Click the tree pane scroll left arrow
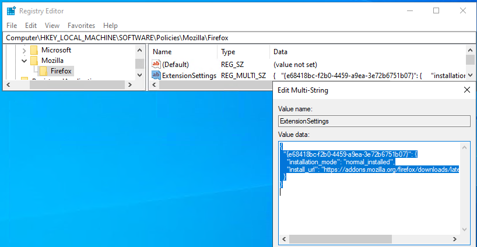This screenshot has height=247, width=477. pyautogui.click(x=8, y=85)
